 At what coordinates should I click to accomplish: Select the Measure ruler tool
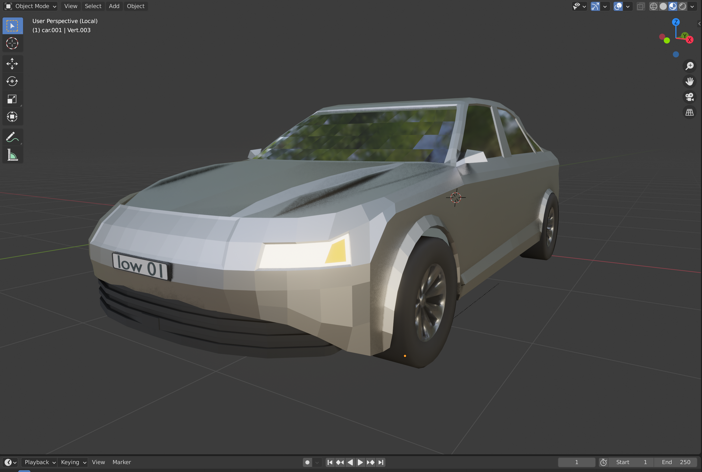coord(12,155)
